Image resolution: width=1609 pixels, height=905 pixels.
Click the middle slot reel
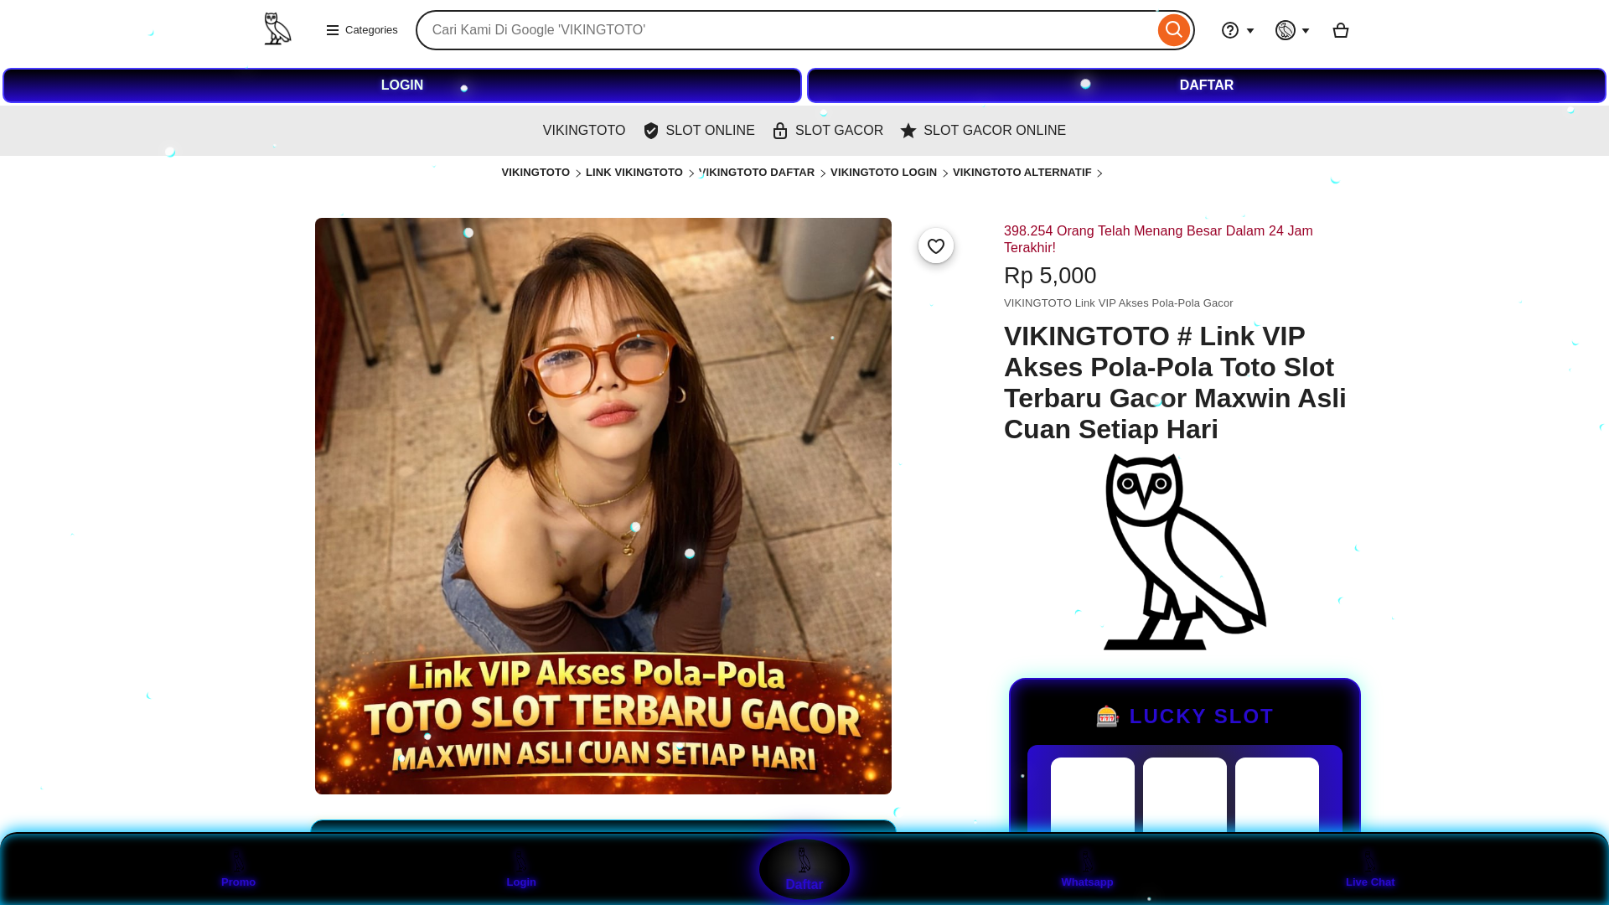1185,796
